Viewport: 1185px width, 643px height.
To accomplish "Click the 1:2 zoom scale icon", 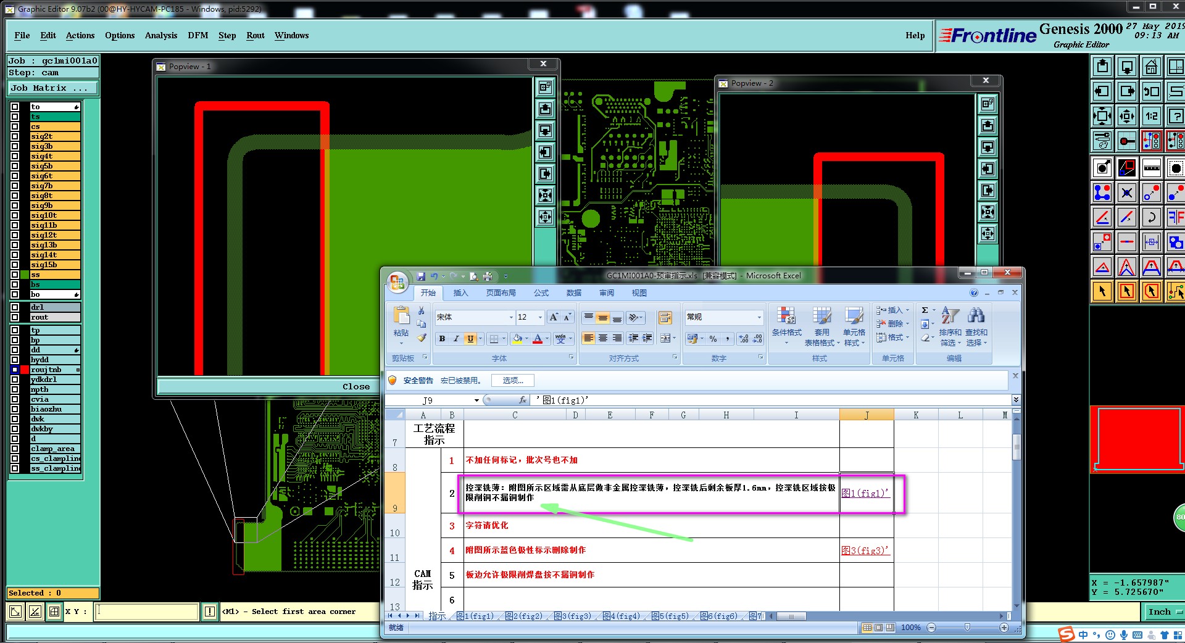I will 1152,116.
